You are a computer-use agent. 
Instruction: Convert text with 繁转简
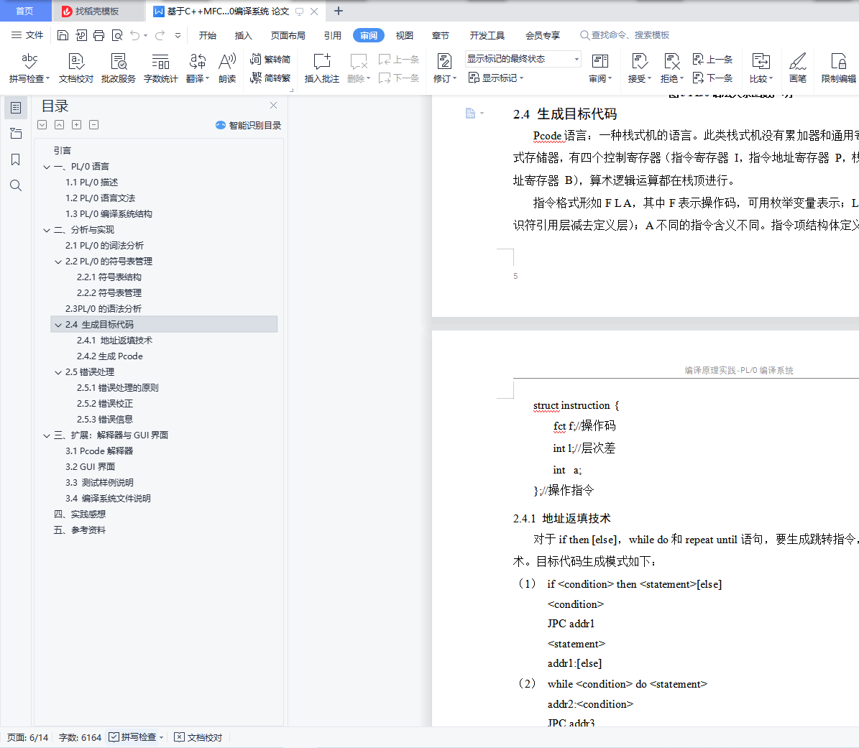tap(270, 59)
